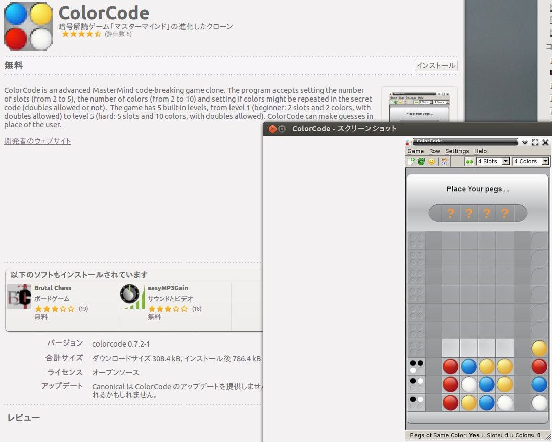Click the '(評価数 6)' rating count

click(118, 34)
